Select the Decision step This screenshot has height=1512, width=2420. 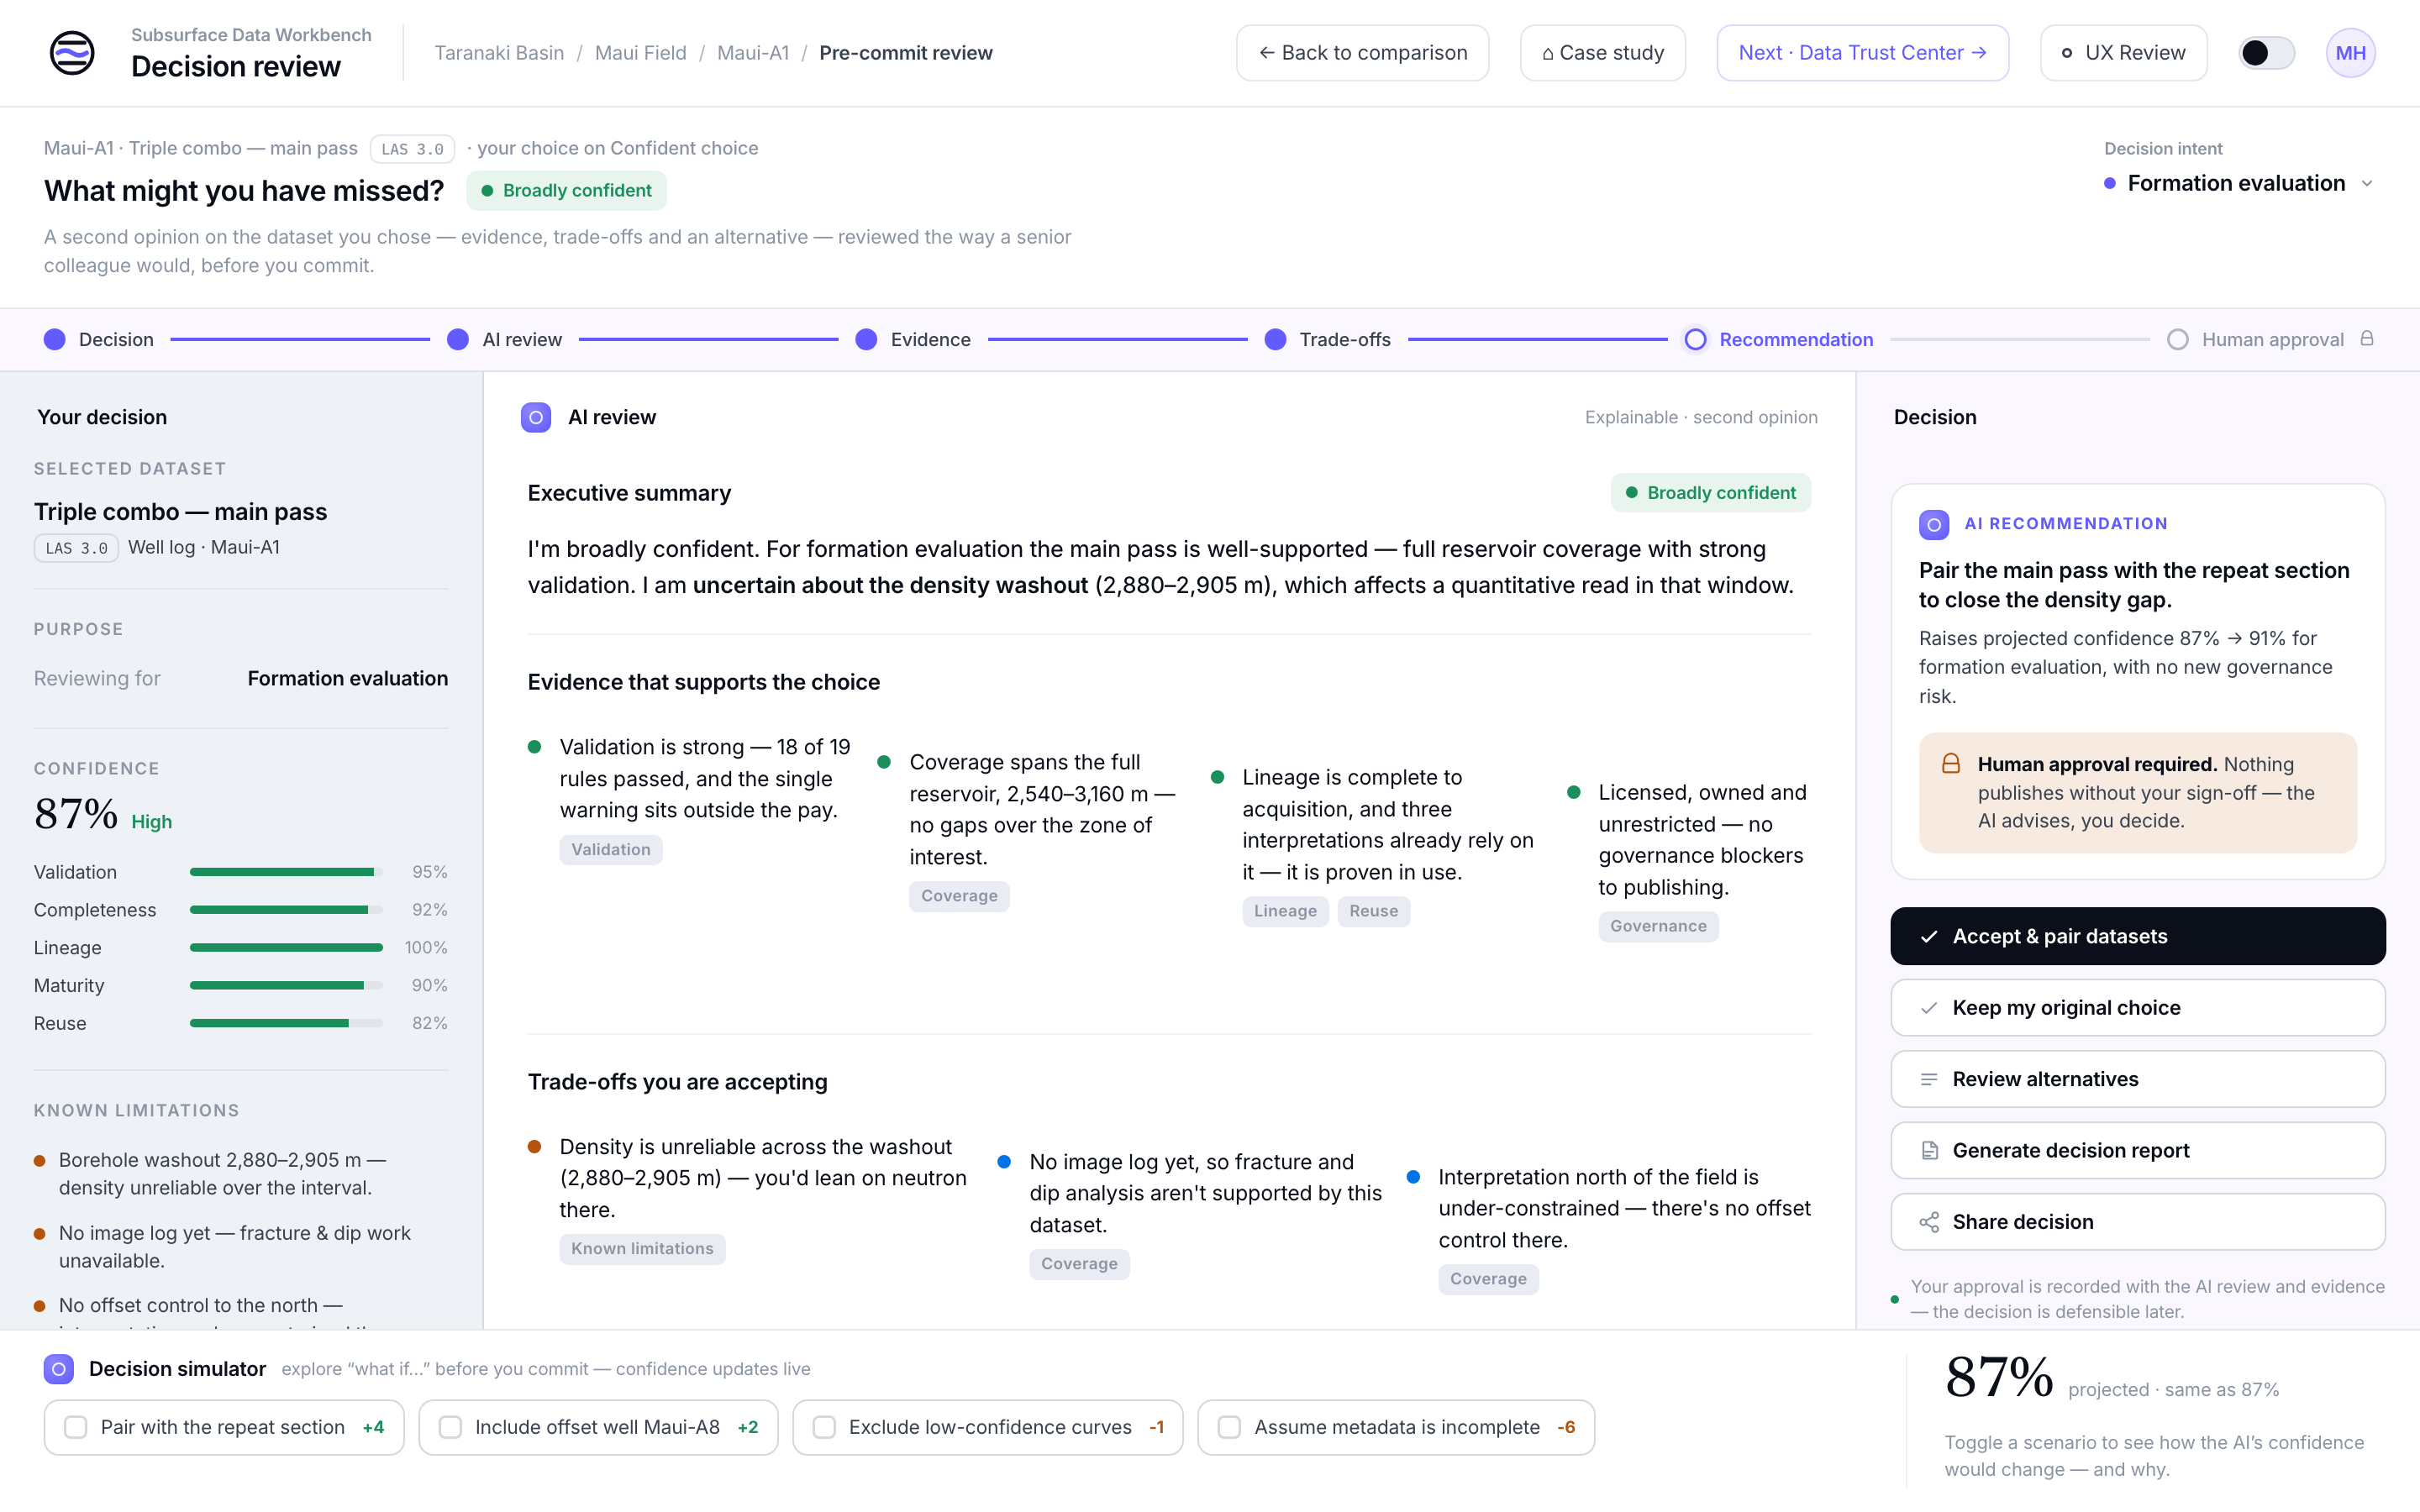(99, 340)
